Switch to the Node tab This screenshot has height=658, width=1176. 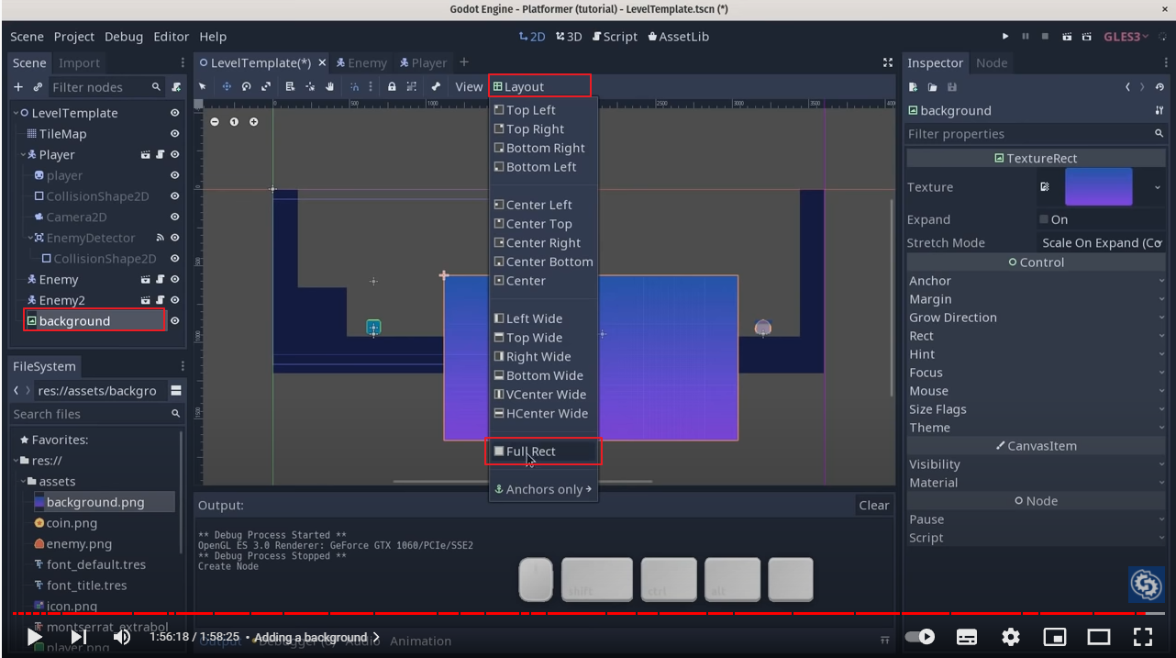pos(992,62)
